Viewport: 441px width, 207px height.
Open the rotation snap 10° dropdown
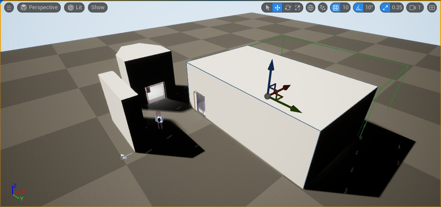[369, 8]
